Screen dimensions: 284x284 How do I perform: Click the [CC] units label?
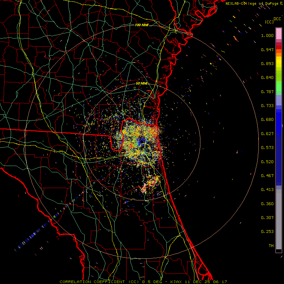tap(269, 22)
